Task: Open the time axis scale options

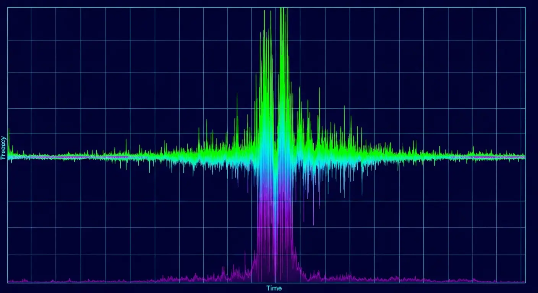Action: [x=274, y=288]
